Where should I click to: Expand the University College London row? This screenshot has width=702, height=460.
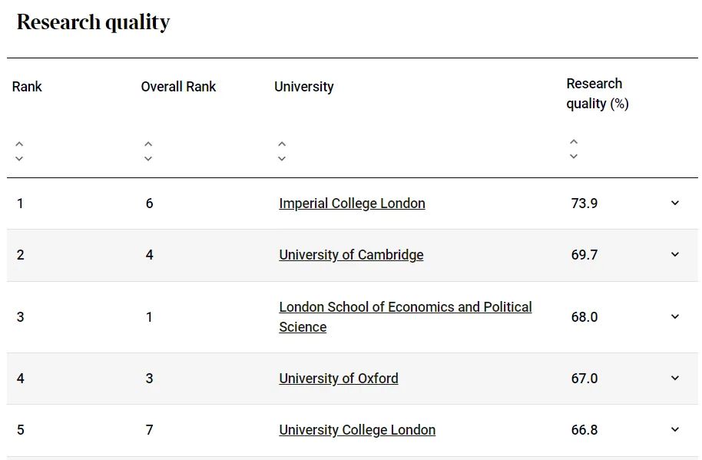pyautogui.click(x=675, y=429)
